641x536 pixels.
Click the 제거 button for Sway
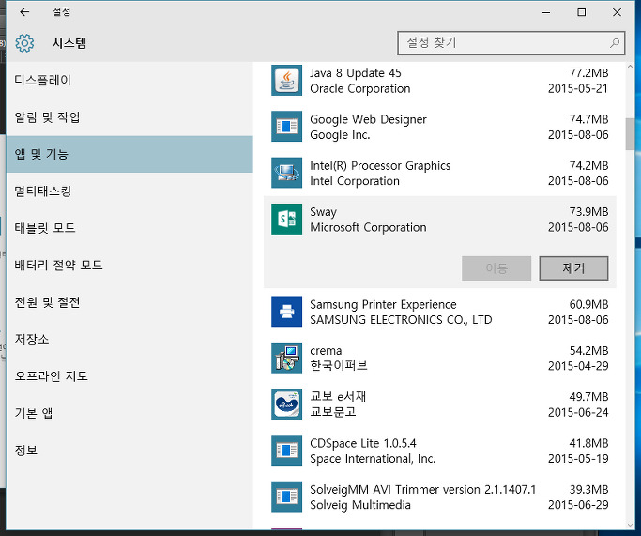(573, 268)
